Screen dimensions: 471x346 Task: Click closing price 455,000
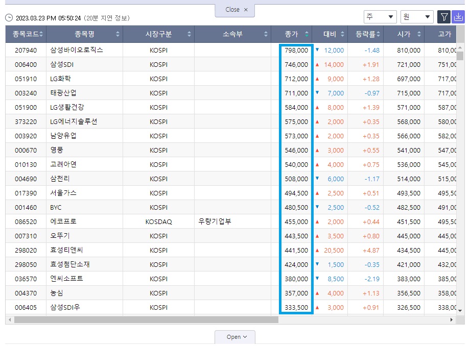pos(296,222)
